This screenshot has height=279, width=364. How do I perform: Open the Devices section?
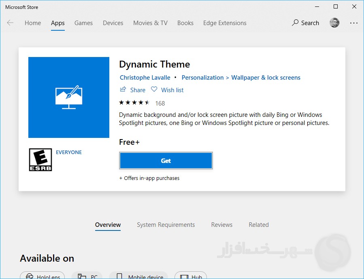click(113, 23)
